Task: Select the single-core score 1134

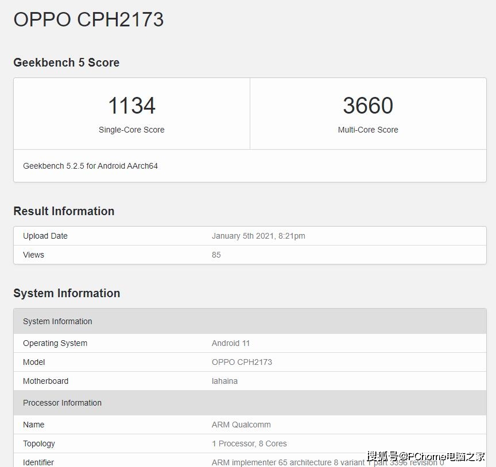Action: pos(131,106)
